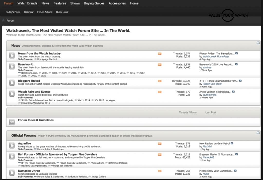
Task: Open Today's Posts link
Action: pos(13,12)
